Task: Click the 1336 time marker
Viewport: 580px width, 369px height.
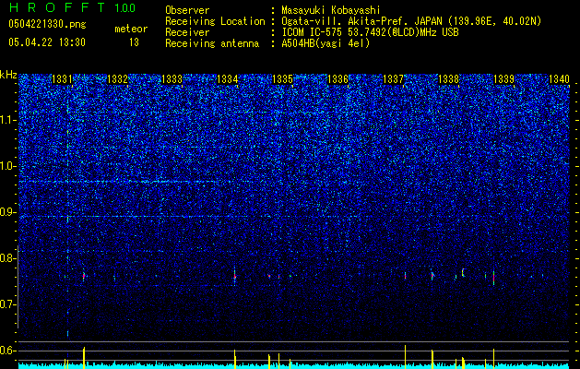Action: (x=338, y=78)
